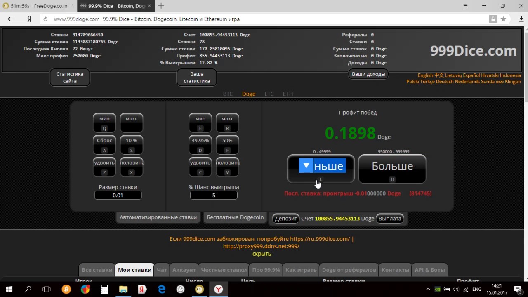
Task: Toggle the 'Ваши доходы' panel
Action: pyautogui.click(x=368, y=74)
